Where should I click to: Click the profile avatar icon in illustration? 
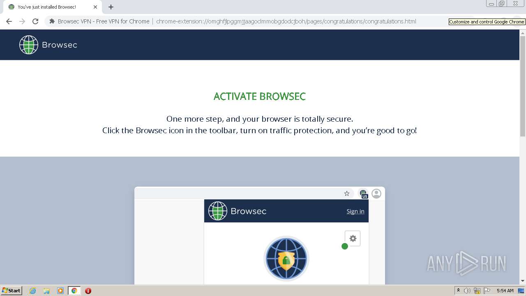point(376,194)
